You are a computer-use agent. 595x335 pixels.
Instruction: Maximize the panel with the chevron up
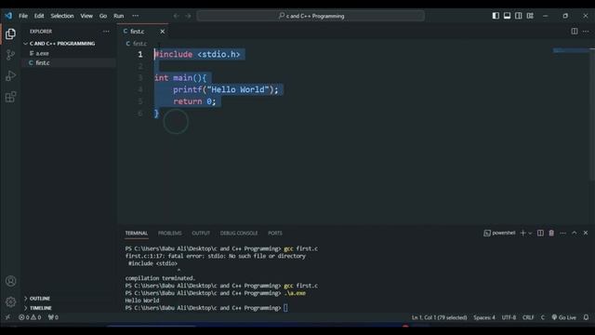click(575, 233)
